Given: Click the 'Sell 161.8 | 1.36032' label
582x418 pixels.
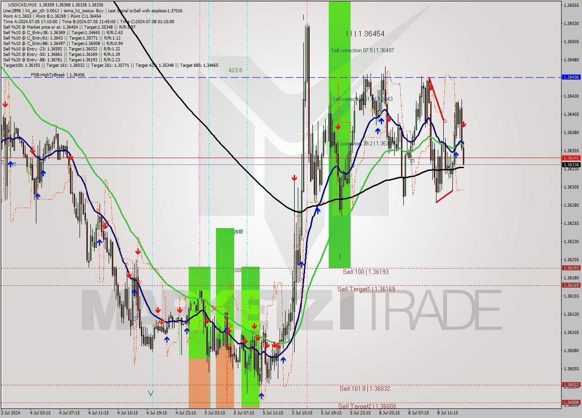Looking at the screenshot, I should click(365, 388).
